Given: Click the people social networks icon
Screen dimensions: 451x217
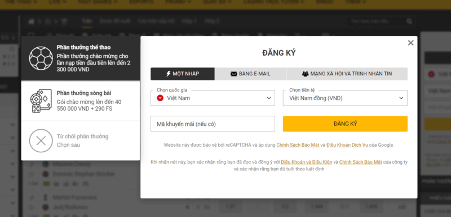Looking at the screenshot, I should [305, 74].
